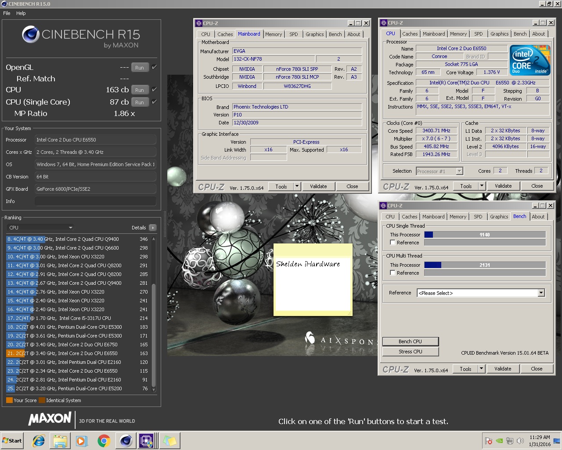
Task: Click the Shelden iHardware sticky note
Action: [313, 279]
